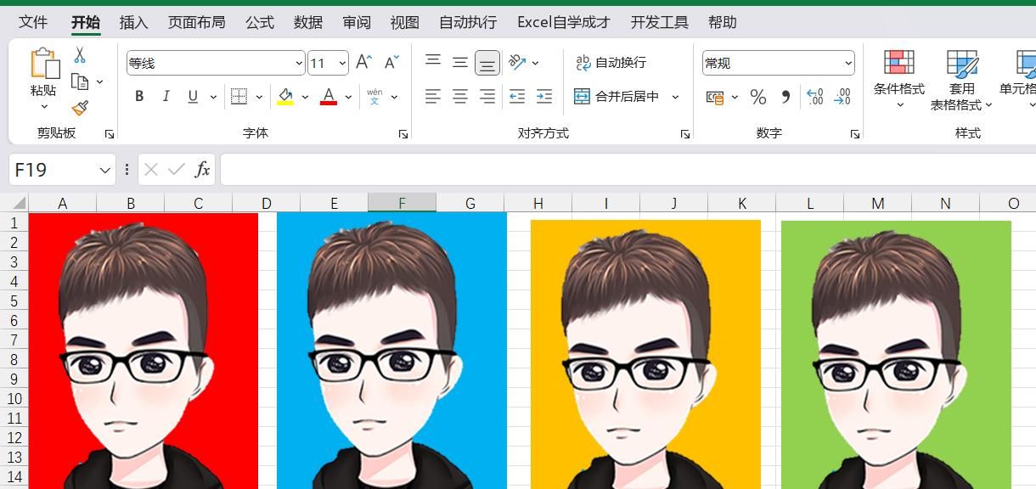The image size is (1036, 489).
Task: Open 对齐方式 dialog launcher
Action: tap(685, 134)
